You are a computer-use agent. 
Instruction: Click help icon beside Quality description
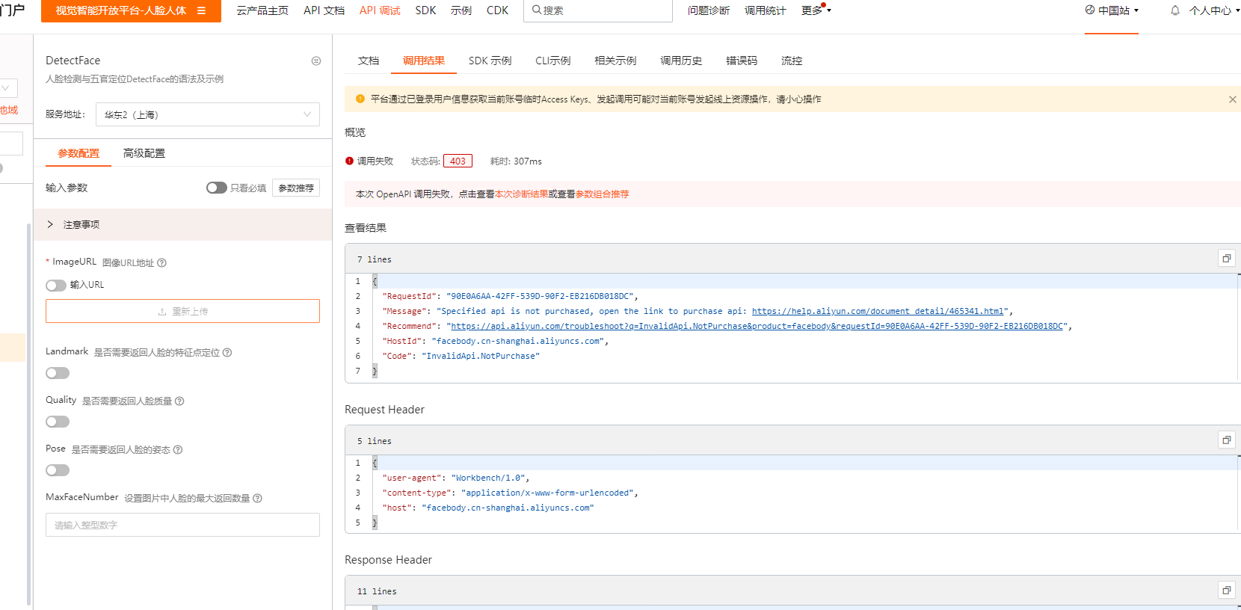(x=179, y=401)
